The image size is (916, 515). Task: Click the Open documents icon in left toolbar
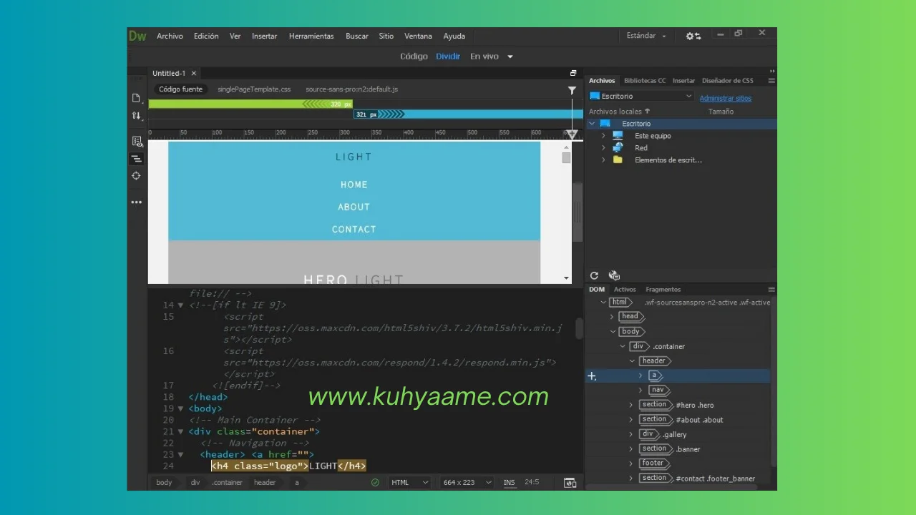click(136, 98)
